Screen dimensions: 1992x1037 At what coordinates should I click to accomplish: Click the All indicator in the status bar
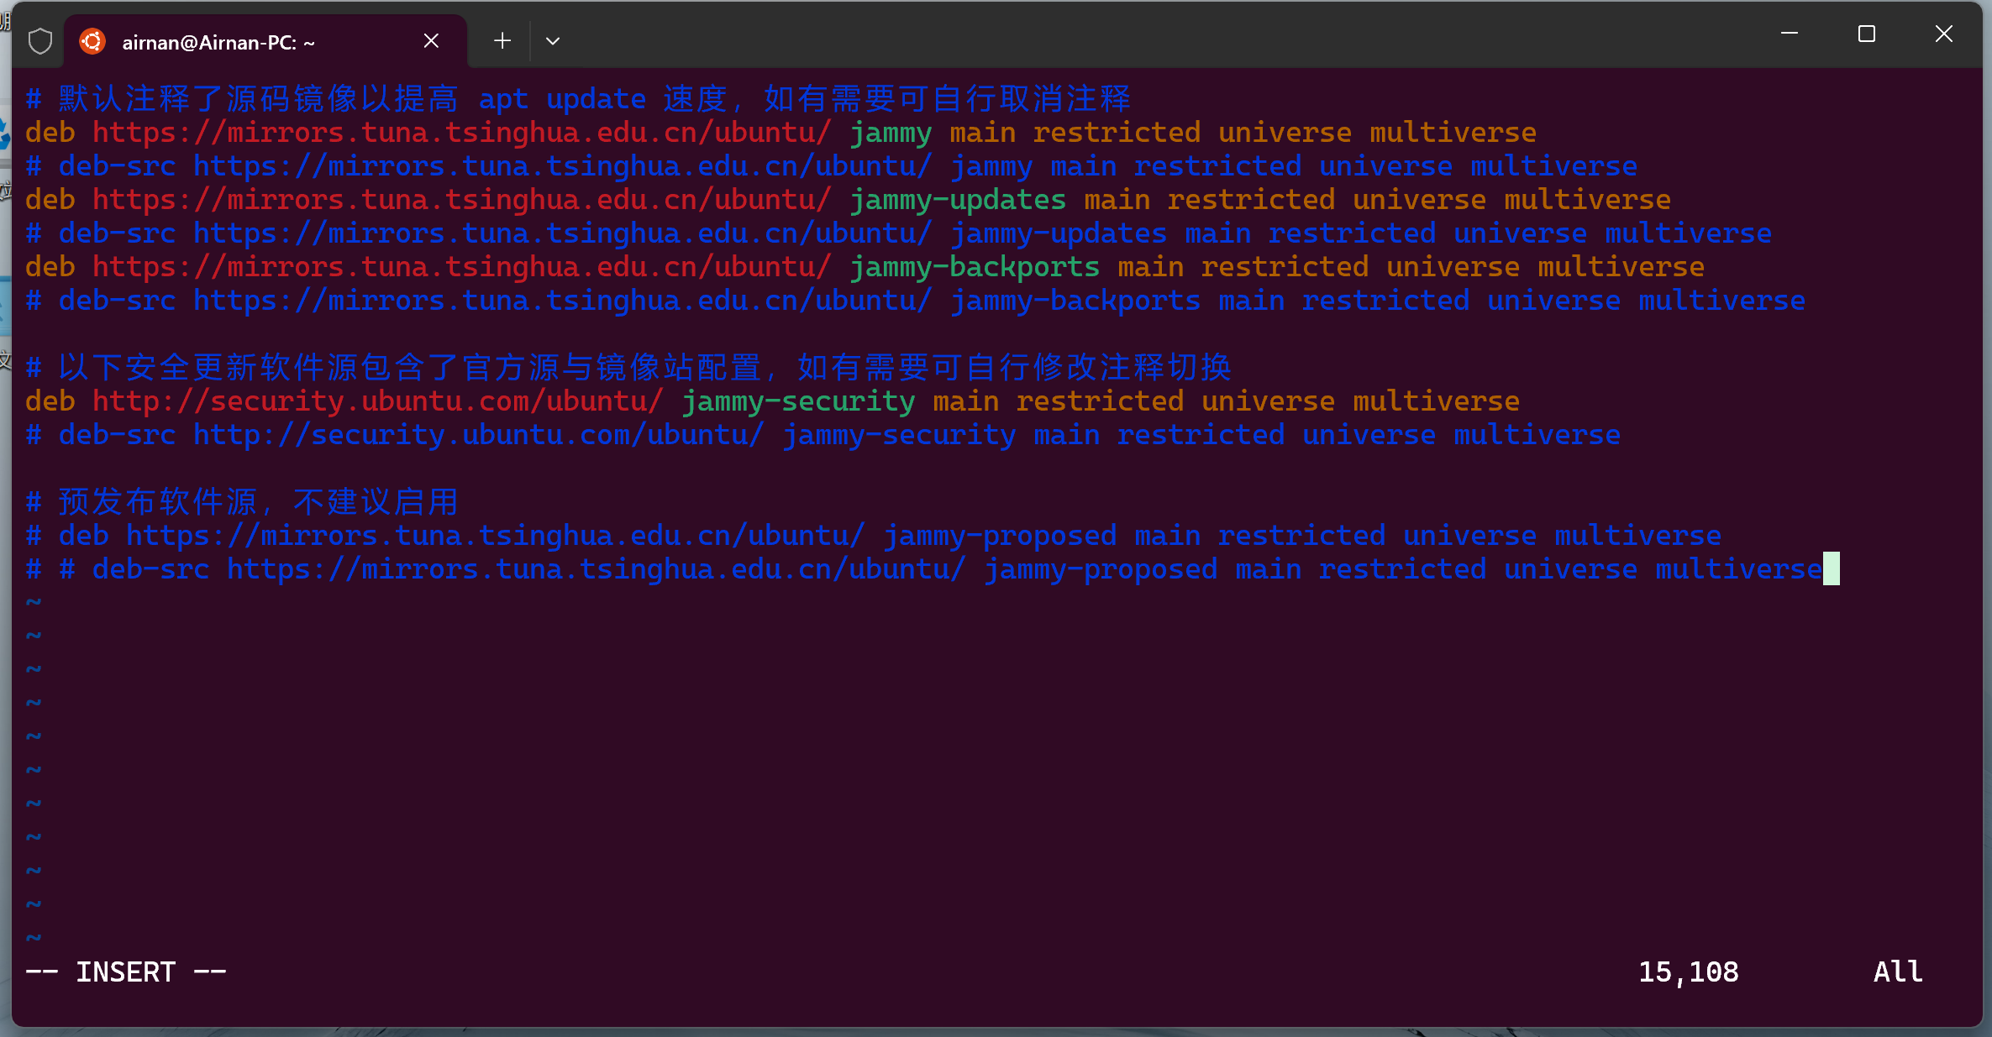[x=1897, y=972]
